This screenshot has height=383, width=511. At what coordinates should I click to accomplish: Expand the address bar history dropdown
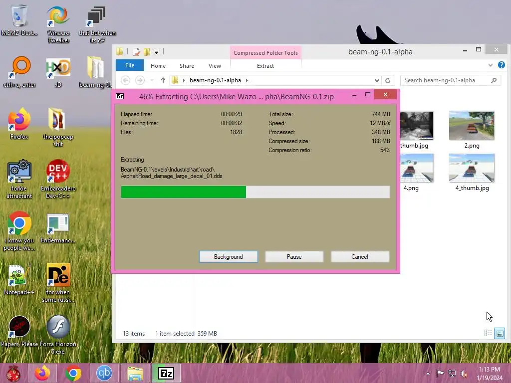[x=377, y=80]
